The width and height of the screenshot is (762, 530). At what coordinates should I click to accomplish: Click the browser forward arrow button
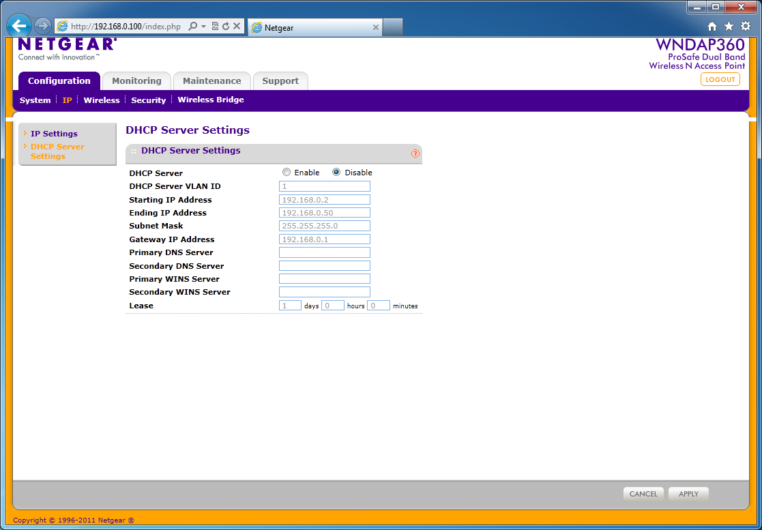(x=43, y=26)
